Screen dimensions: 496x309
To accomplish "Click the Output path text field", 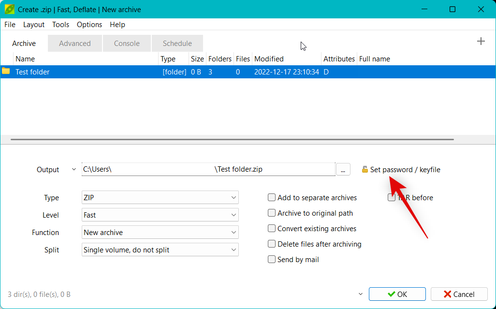I will pos(208,170).
